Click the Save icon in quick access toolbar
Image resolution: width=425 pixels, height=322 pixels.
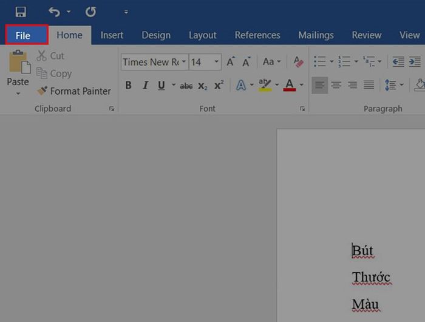[21, 12]
